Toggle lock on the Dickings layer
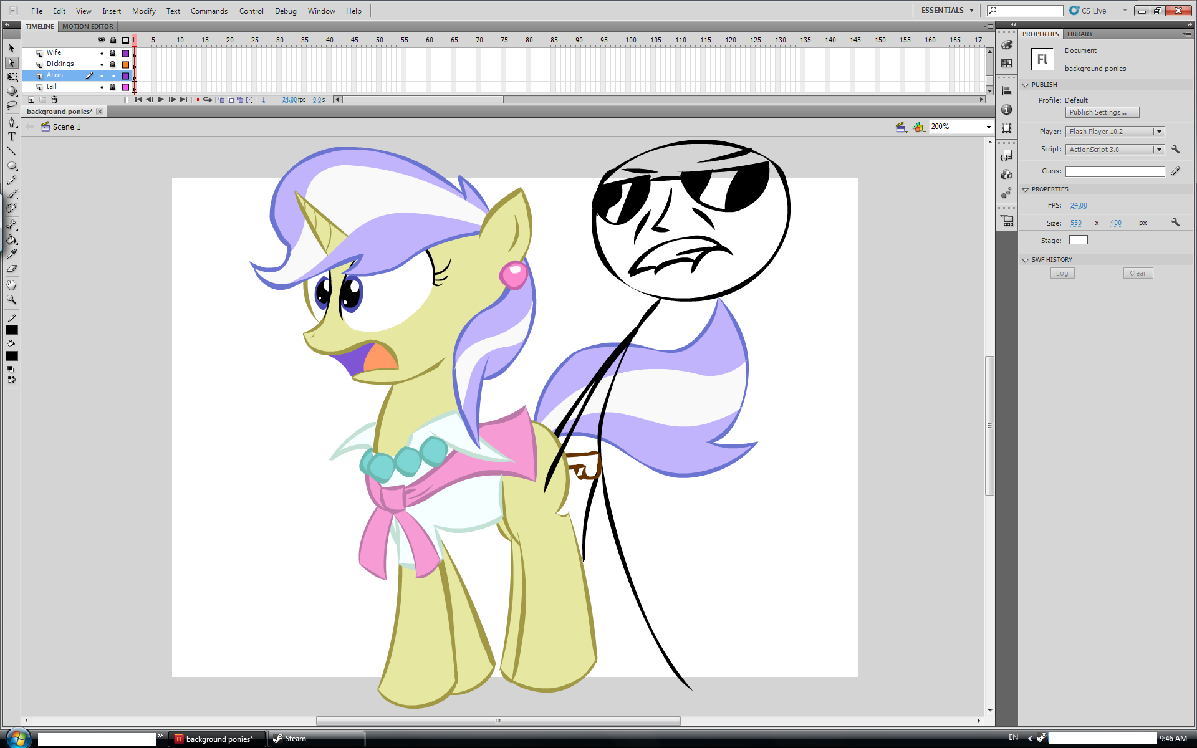This screenshot has width=1197, height=748. [x=113, y=64]
